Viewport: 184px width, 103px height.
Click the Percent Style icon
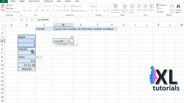tap(97, 11)
